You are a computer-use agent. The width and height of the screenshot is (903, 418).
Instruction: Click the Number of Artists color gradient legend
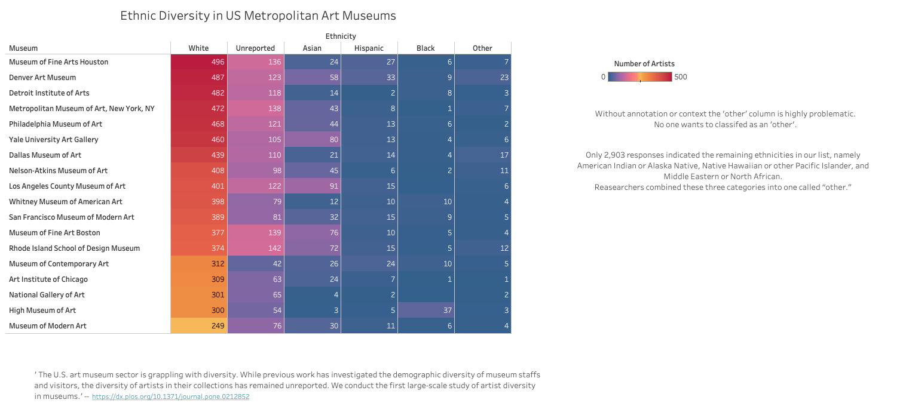tap(639, 76)
